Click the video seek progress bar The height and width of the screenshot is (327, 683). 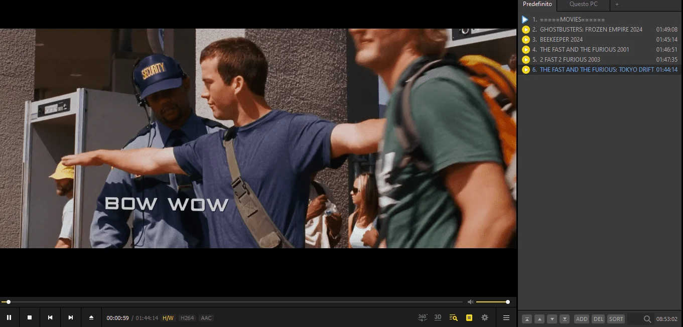click(232, 302)
